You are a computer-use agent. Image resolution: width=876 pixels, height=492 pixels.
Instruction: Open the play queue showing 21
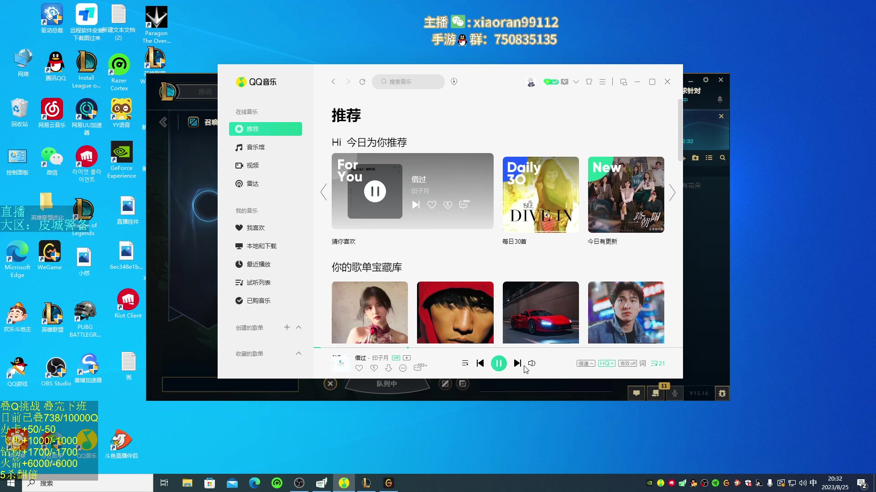[658, 364]
